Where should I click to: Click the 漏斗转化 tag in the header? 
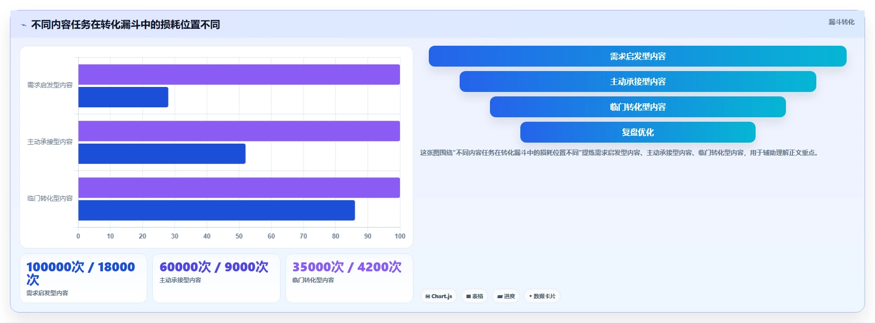coord(841,22)
